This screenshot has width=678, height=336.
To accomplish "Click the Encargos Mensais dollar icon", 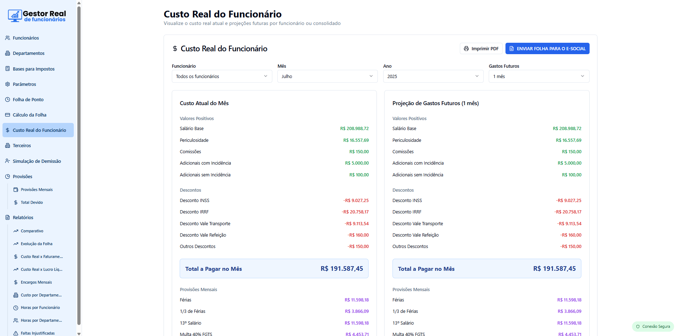I will 16,282.
